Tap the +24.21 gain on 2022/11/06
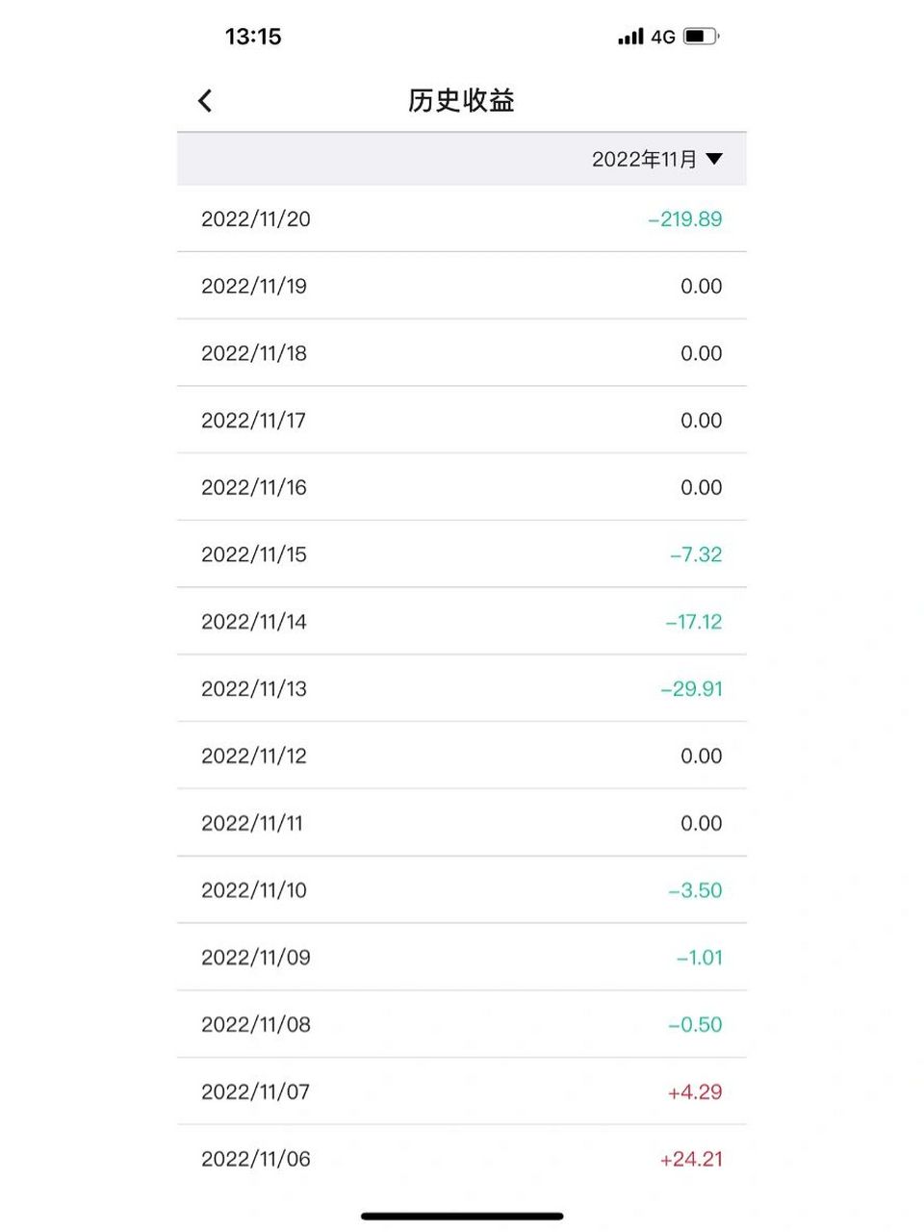The height and width of the screenshot is (1232, 924). [691, 1159]
